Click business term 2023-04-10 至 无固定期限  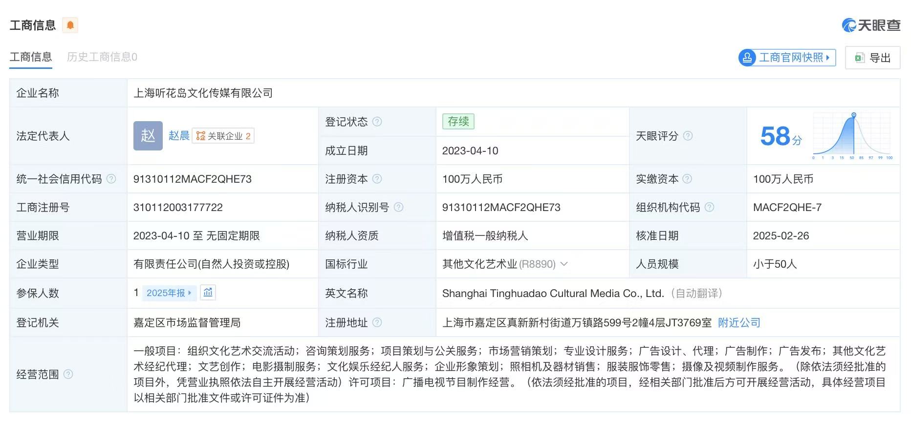[196, 235]
